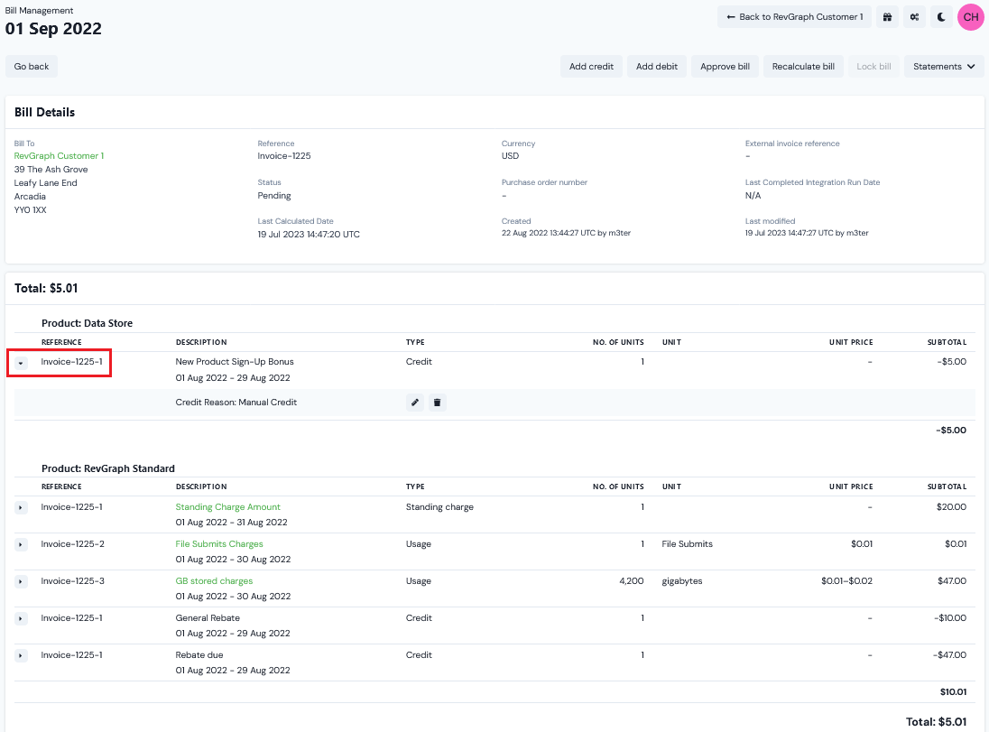Click the 4,200 units value
This screenshot has height=732, width=989.
(x=632, y=581)
